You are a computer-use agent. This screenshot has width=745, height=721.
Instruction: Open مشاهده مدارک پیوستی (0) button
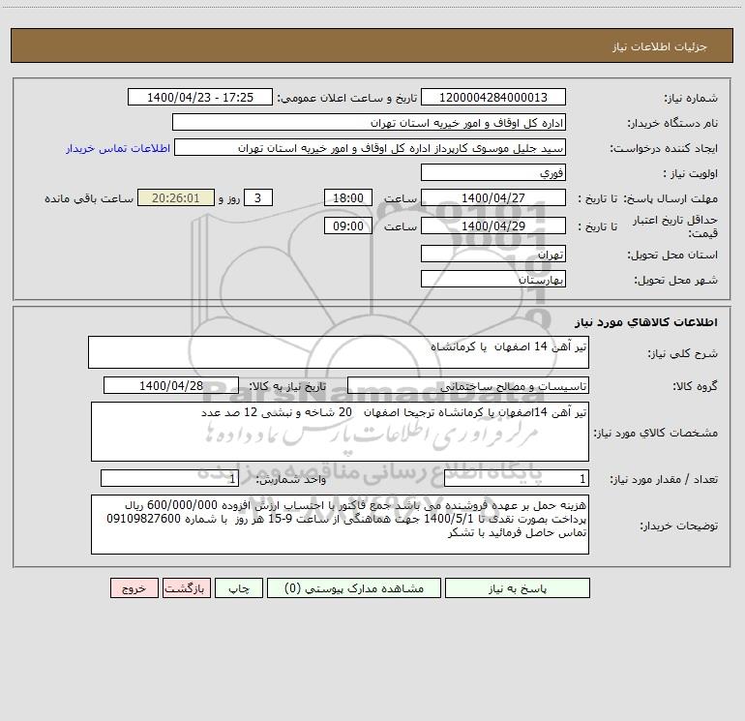[354, 588]
